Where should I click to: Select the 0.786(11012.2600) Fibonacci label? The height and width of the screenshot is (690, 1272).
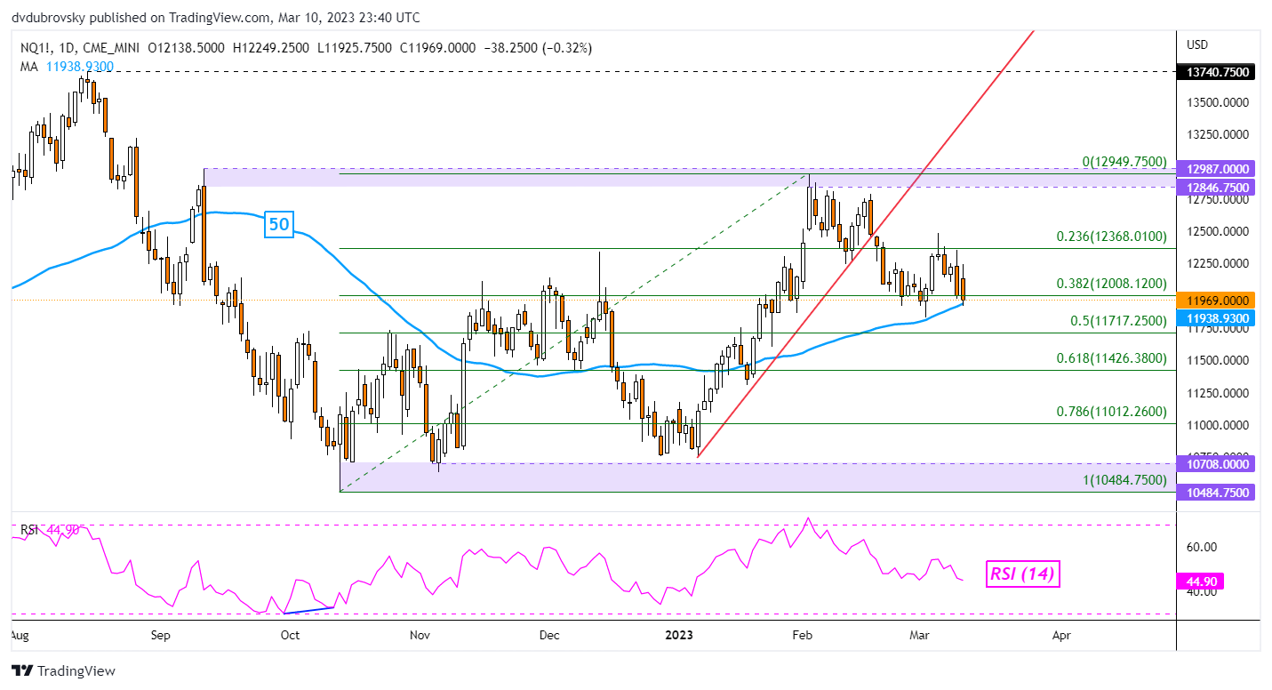click(1110, 412)
